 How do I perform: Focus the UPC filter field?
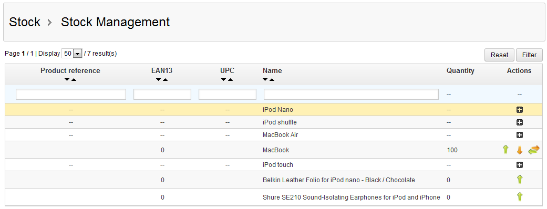[228, 94]
